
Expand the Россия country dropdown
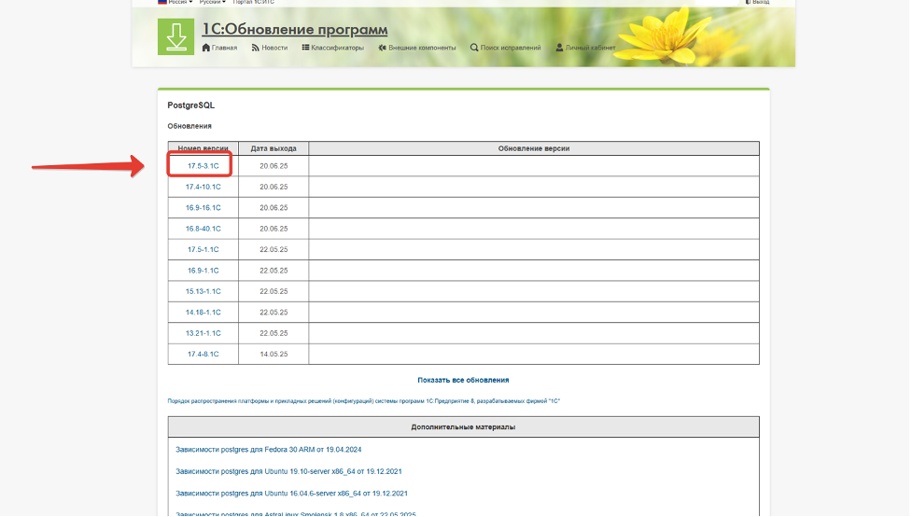coord(175,3)
